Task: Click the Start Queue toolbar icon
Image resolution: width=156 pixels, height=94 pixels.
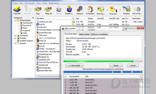Action: coord(101,9)
